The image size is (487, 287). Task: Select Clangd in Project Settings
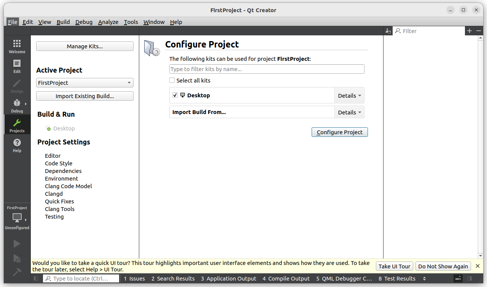coord(54,194)
